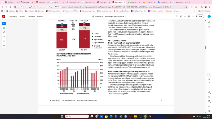Zoom out of the PDF
This screenshot has height=119, width=212.
click(x=209, y=111)
